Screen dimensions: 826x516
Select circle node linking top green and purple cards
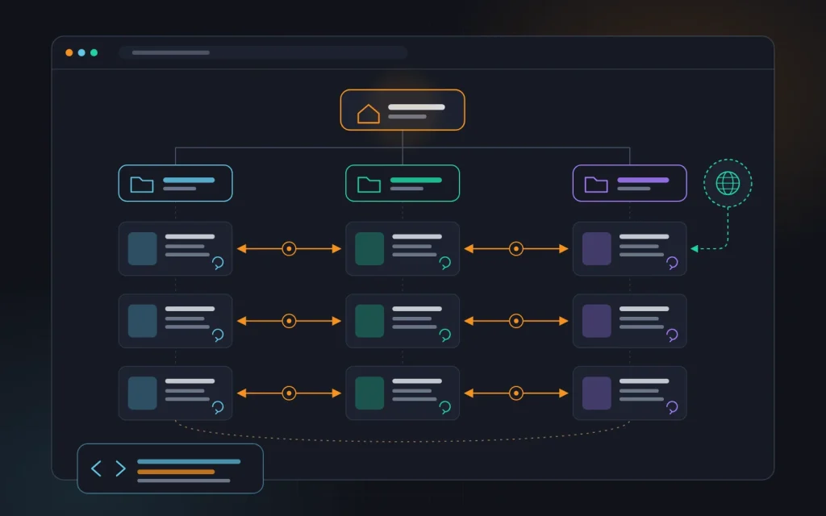[x=516, y=248]
